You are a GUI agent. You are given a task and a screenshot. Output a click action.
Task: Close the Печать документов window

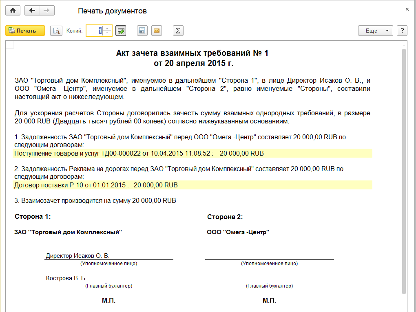(x=407, y=9)
